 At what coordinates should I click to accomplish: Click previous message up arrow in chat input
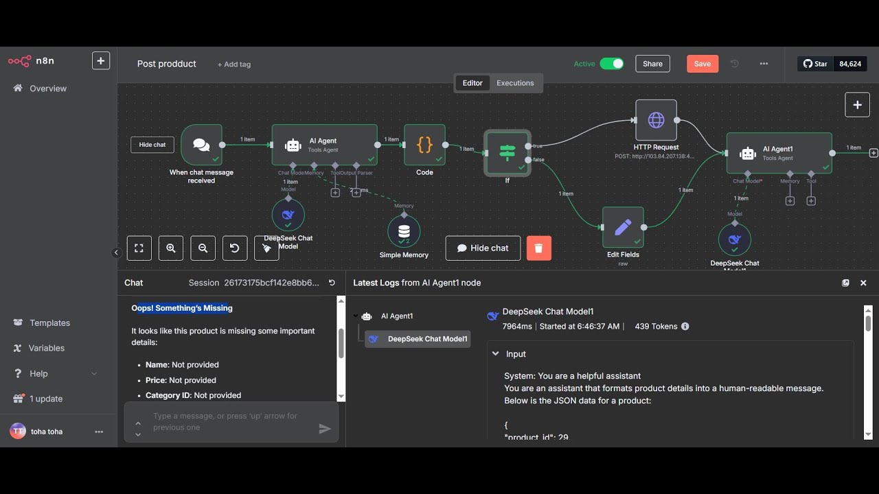[138, 423]
